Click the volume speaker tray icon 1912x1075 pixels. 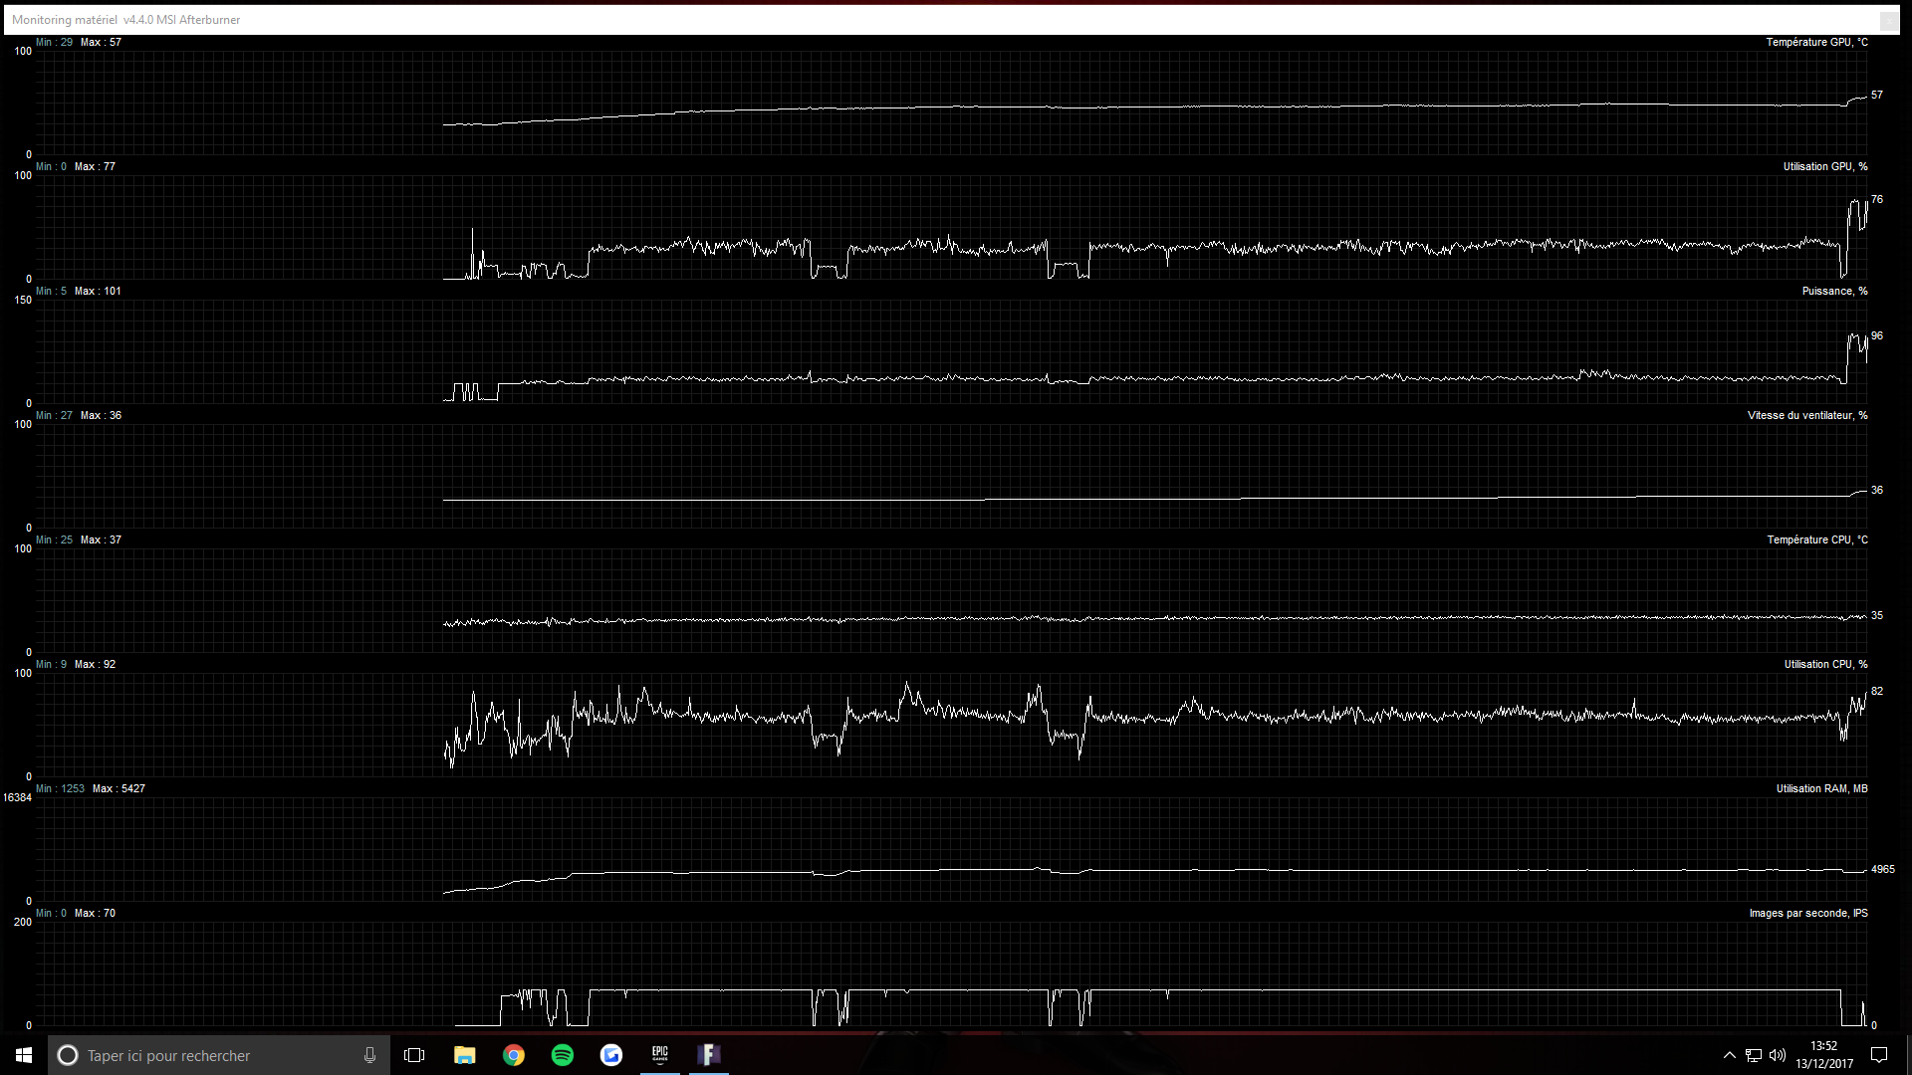1778,1055
